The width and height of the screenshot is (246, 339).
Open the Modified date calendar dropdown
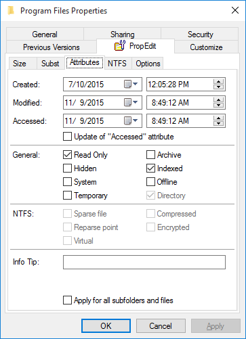coord(131,103)
